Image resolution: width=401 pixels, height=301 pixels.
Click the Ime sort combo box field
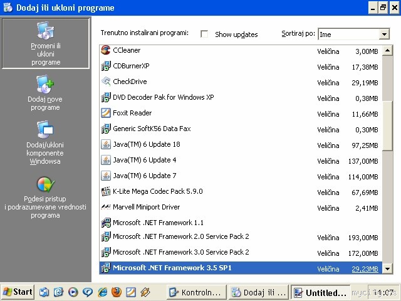click(353, 34)
